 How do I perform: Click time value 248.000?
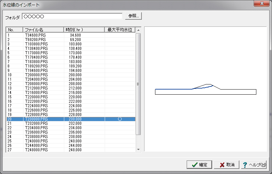click(x=75, y=150)
